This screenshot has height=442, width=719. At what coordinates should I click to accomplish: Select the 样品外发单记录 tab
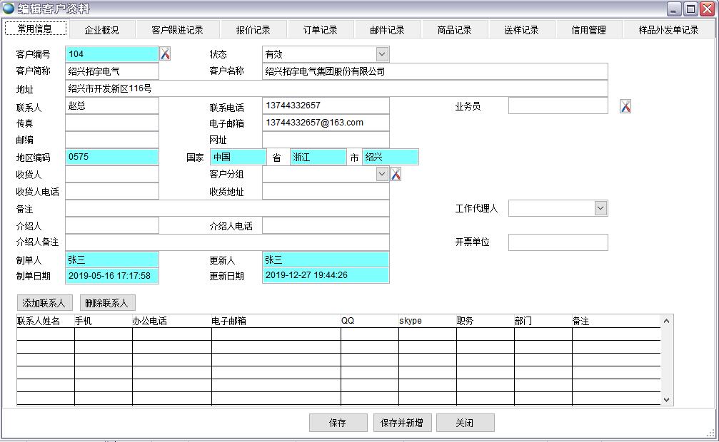click(x=668, y=30)
